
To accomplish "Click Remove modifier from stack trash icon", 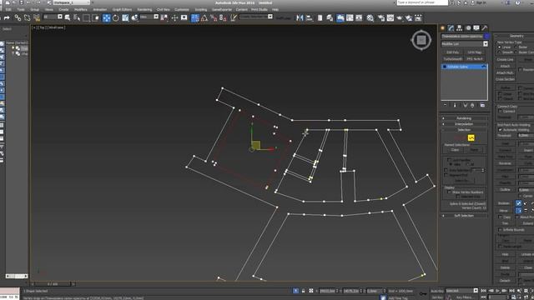I will click(x=472, y=106).
